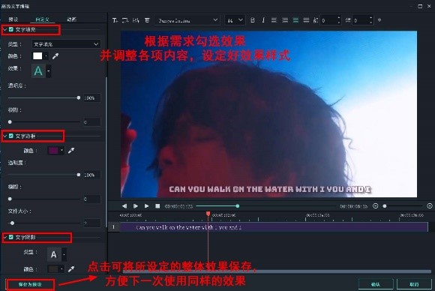
Task: Click the fill blur slider handle
Action: coord(10,121)
